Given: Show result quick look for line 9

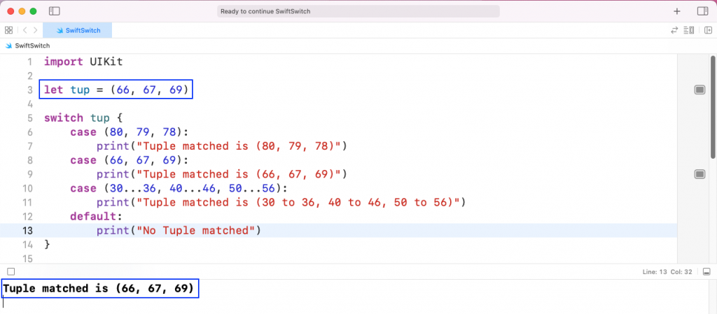Looking at the screenshot, I should (x=699, y=174).
